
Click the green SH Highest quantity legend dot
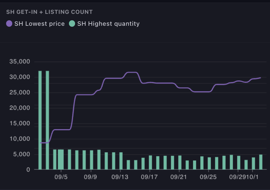[x=72, y=24]
